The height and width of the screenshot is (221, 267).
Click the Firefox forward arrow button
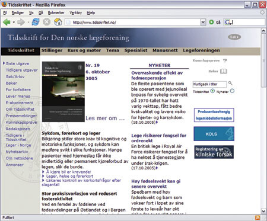[x=21, y=22]
